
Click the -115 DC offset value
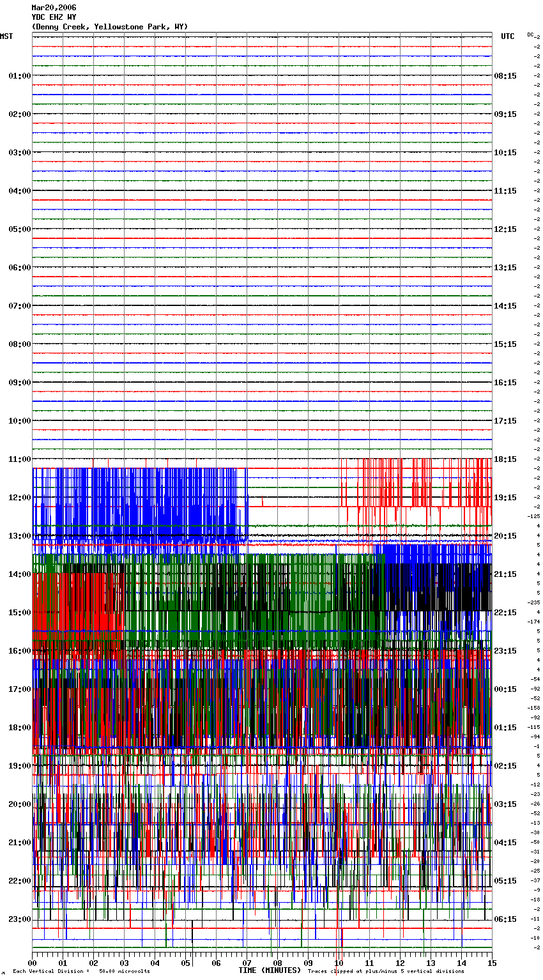(534, 727)
